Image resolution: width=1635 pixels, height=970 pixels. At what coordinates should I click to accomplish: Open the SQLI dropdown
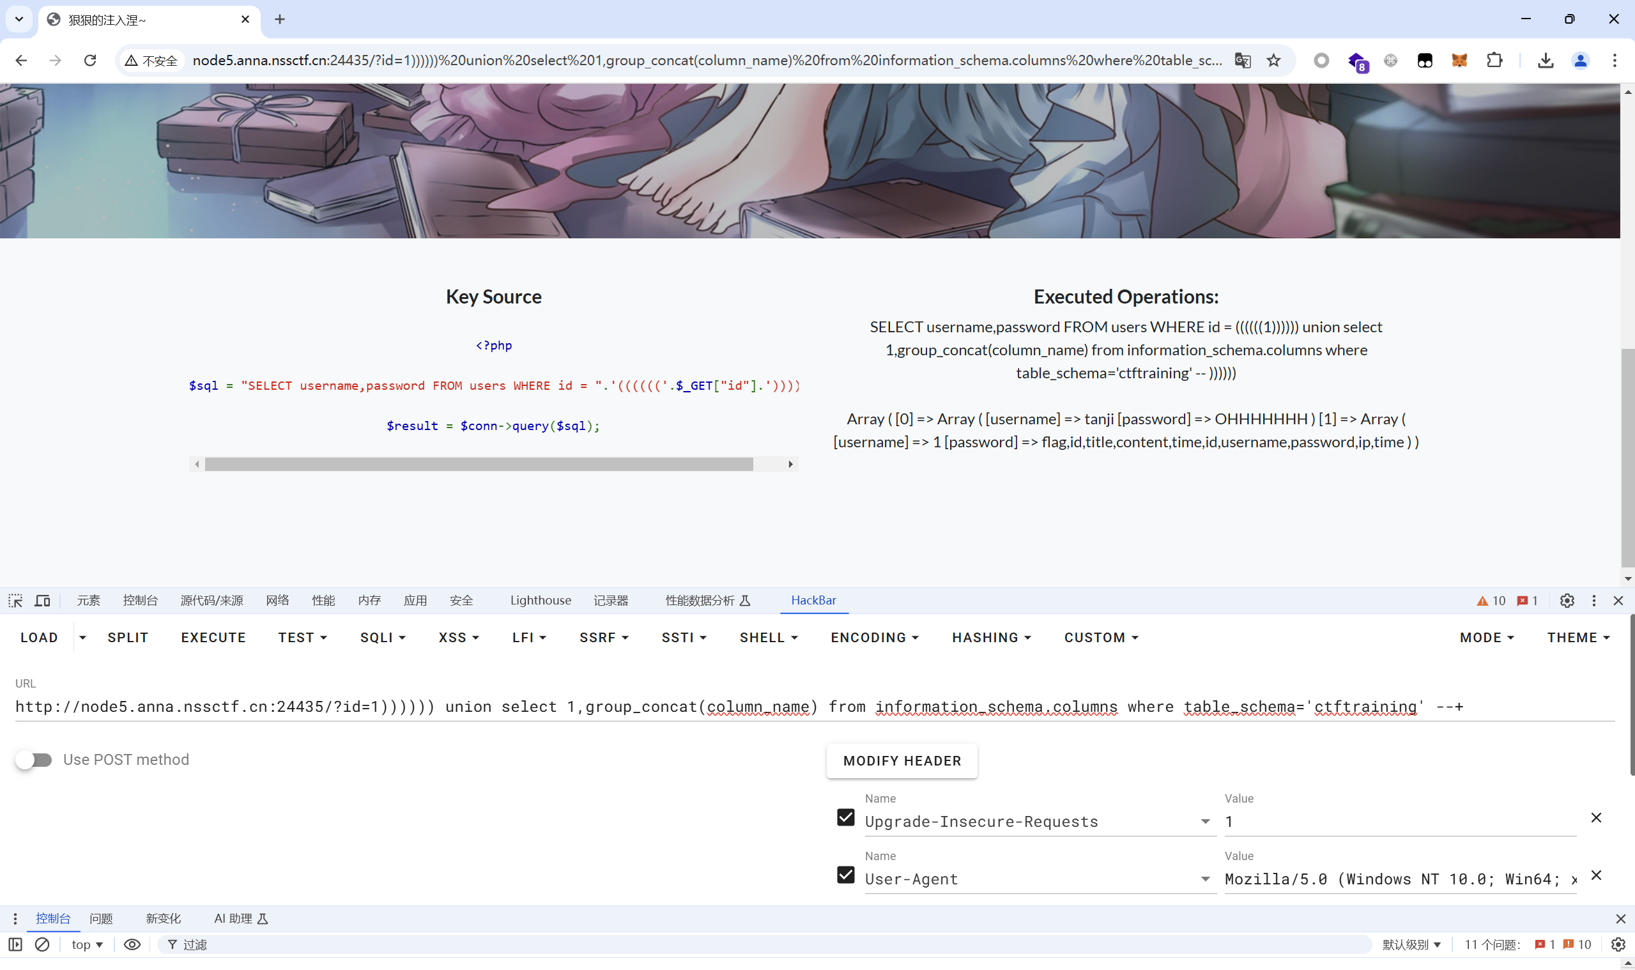point(383,637)
